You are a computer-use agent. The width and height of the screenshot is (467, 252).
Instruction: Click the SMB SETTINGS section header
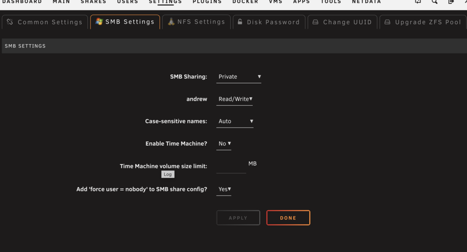pos(234,46)
